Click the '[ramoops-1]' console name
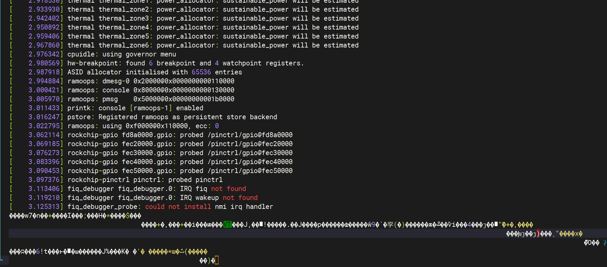The width and height of the screenshot is (607, 267). (x=151, y=108)
